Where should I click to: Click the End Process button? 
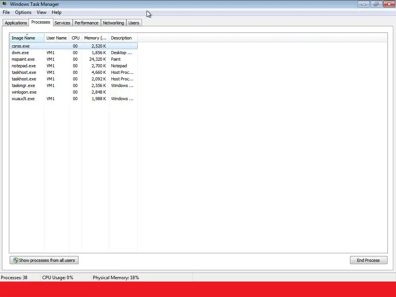coord(369,260)
